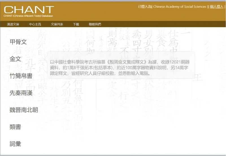Click the 金文 description tooltip text
The image size is (226, 156).
pos(119,68)
